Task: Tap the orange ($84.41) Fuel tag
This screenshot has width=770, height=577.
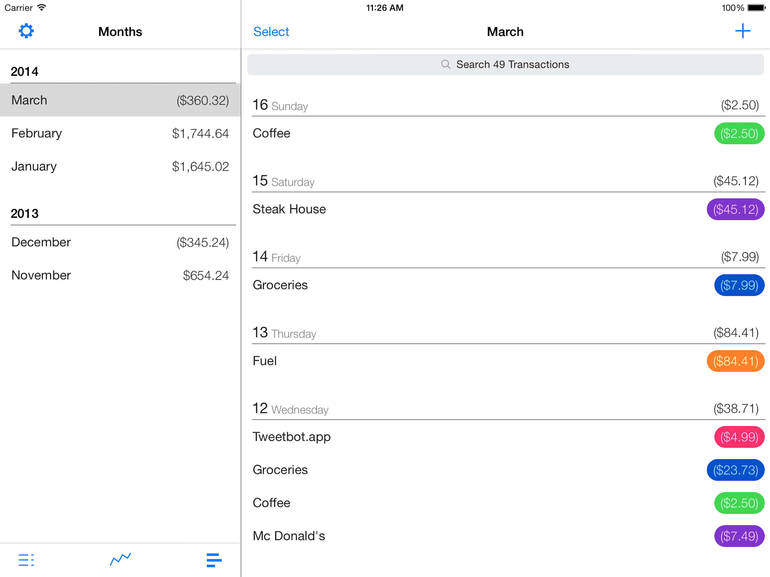Action: pos(735,361)
